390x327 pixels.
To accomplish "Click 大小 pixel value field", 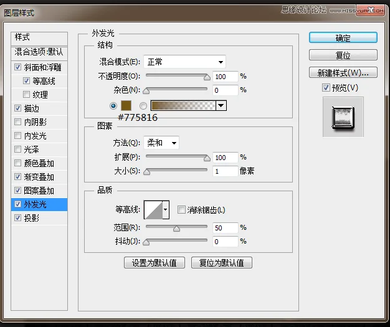I will pyautogui.click(x=226, y=171).
